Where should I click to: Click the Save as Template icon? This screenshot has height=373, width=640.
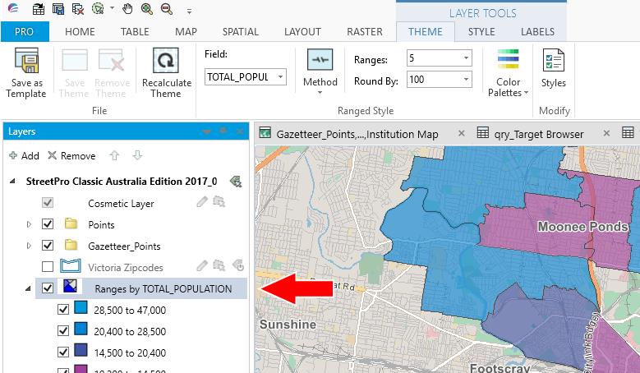pos(26,62)
